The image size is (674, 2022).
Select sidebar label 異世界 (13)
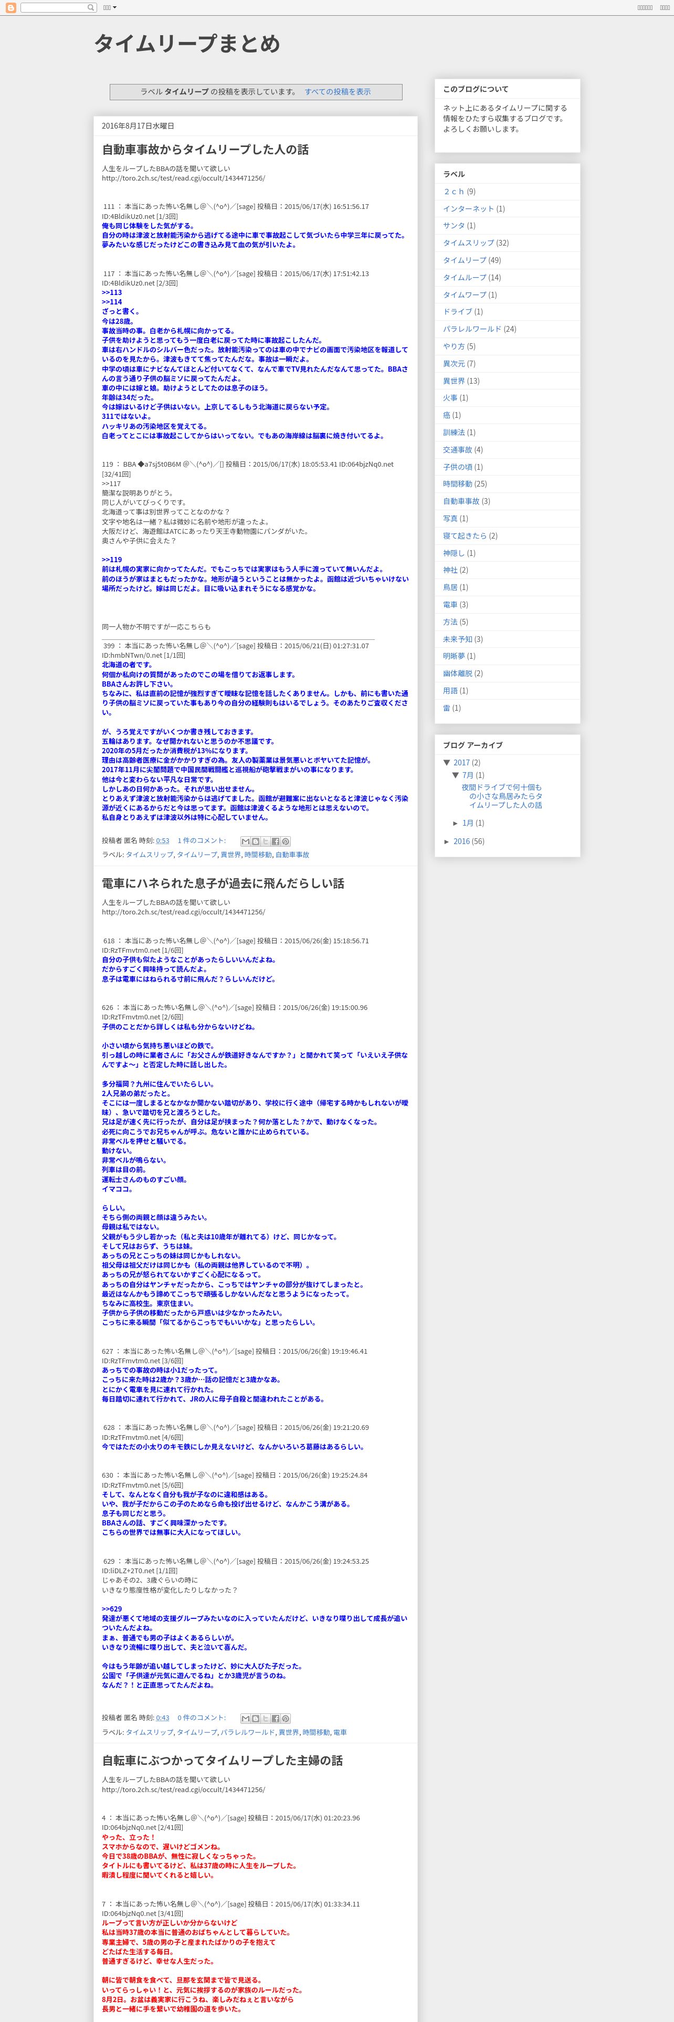454,381
